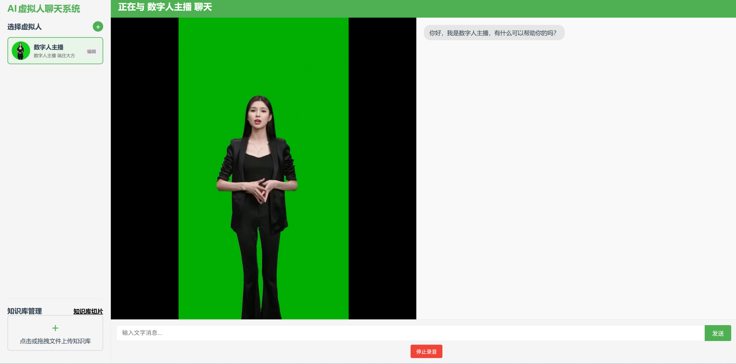Click the greeting message bubble in chat
The width and height of the screenshot is (736, 364).
pos(494,33)
